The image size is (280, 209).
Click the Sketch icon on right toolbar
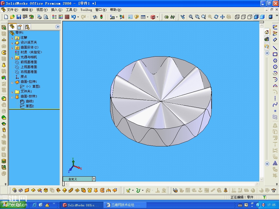pyautogui.click(x=275, y=27)
